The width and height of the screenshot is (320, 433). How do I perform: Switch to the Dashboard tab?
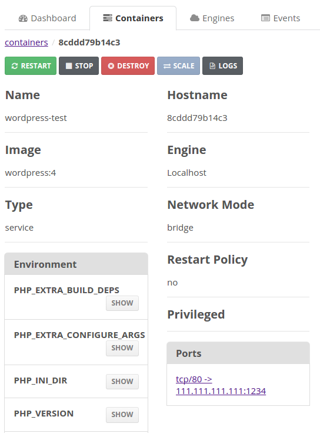click(x=48, y=18)
